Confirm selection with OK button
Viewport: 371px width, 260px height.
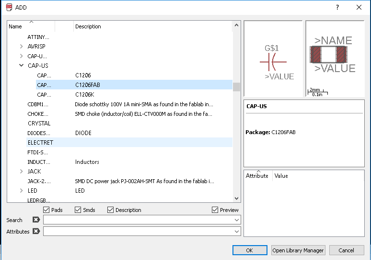pyautogui.click(x=250, y=250)
